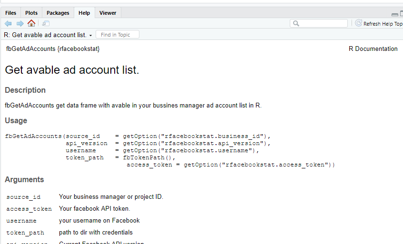Click the Arguments section heading
The width and height of the screenshot is (403, 244).
click(x=24, y=180)
